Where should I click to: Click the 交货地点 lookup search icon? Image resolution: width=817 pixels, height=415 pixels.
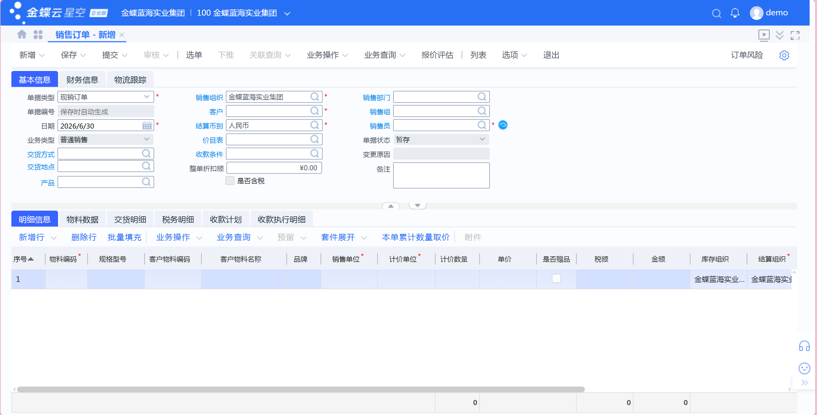[x=146, y=166]
